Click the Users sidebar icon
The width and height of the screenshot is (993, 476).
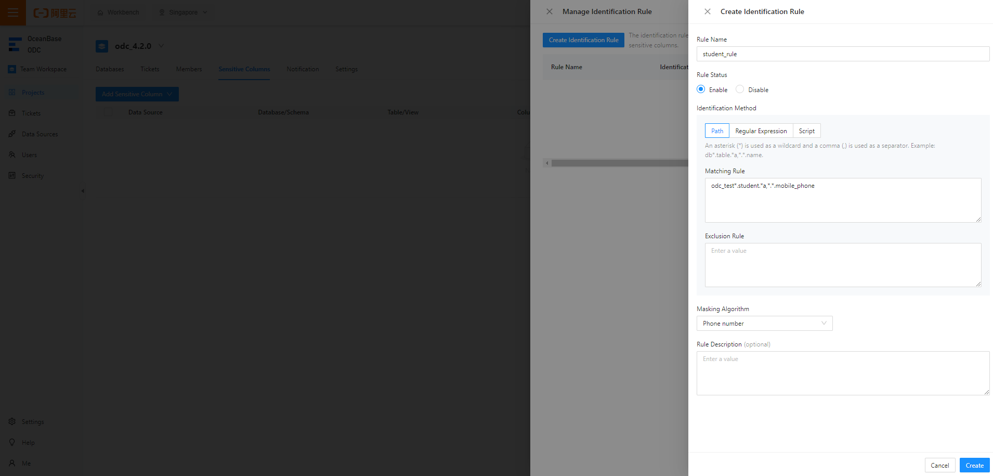[x=12, y=155]
